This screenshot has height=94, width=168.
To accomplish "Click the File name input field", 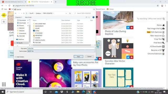I will point(61,48).
